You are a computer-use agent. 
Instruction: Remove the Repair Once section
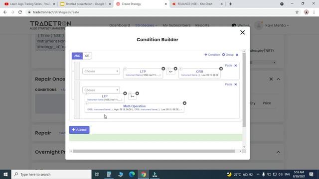tap(271, 79)
